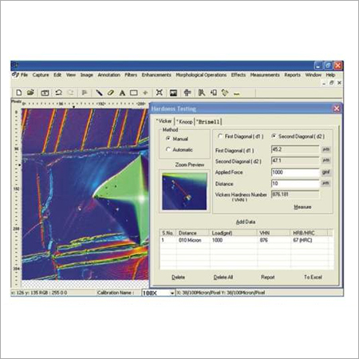Click the greyed Redo arrow icon
359x359 pixels.
pos(71,93)
